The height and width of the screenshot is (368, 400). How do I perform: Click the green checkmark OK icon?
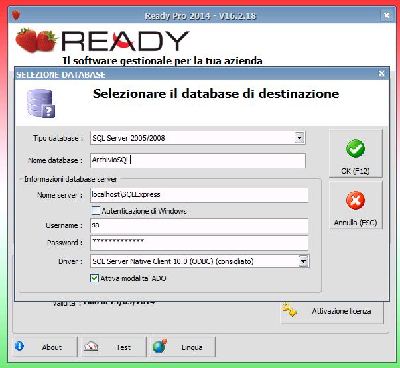[356, 149]
